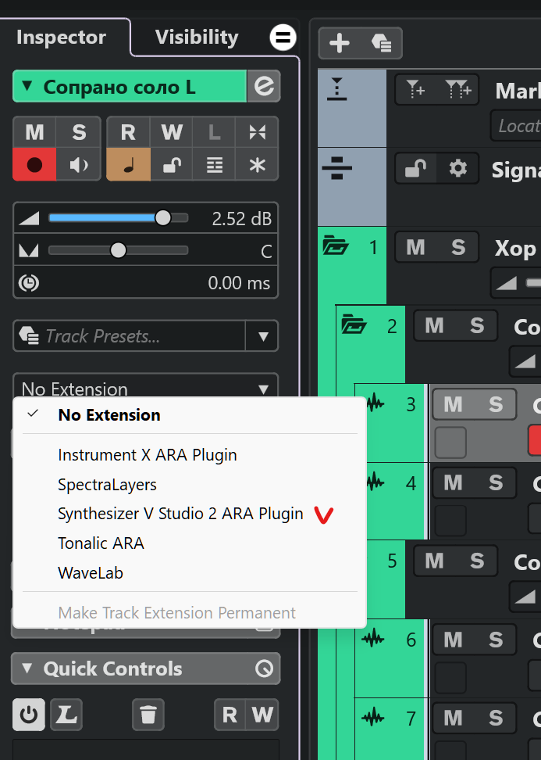Screen dimensions: 541x760
Task: Choose Tonalic ARA extension
Action: pos(101,543)
